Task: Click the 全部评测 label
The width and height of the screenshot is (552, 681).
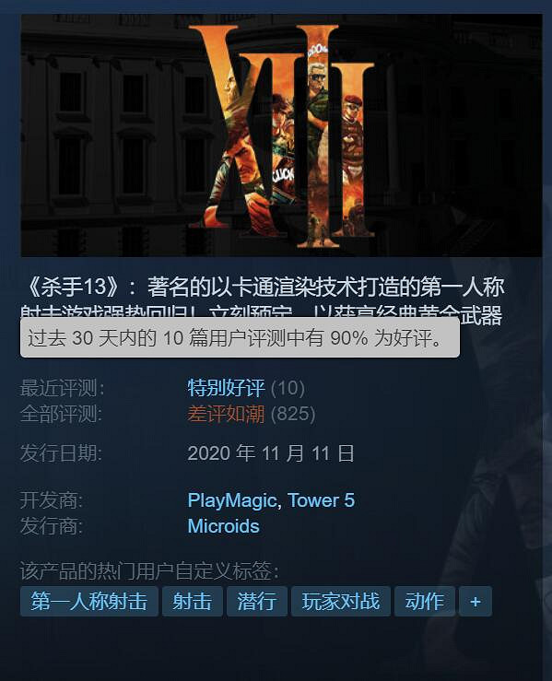Action: (x=61, y=414)
